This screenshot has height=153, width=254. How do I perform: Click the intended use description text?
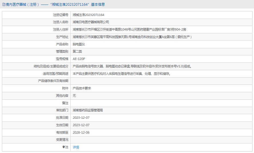[x=122, y=74]
